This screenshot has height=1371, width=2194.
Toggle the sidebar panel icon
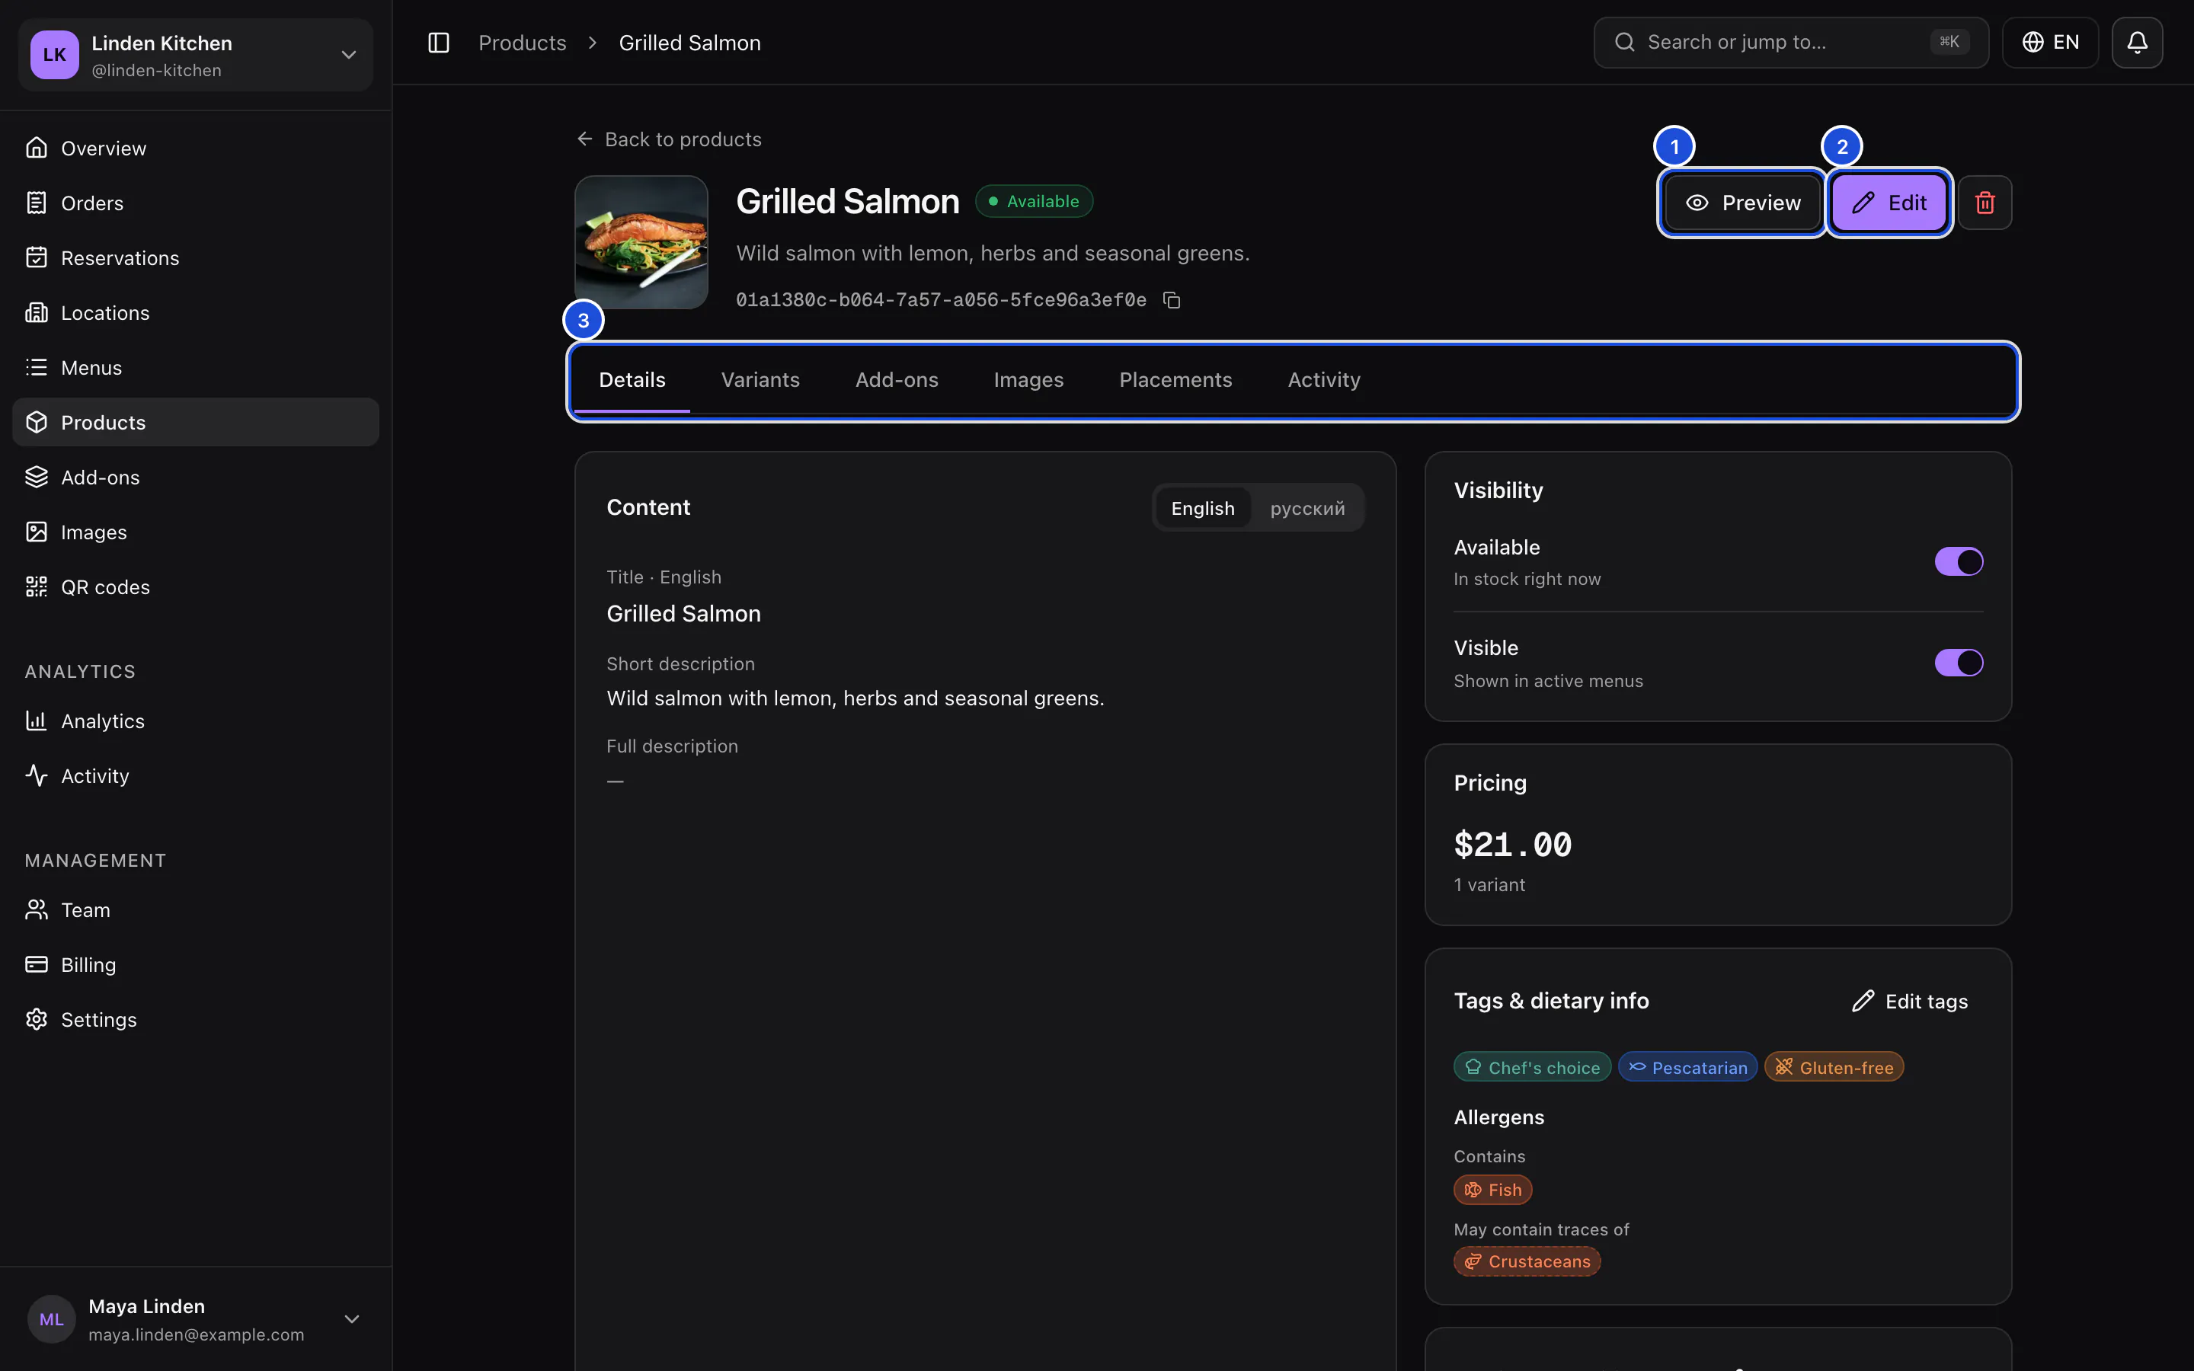pos(439,43)
